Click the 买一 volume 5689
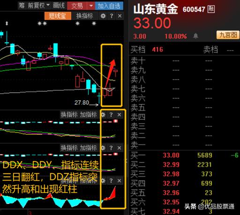This screenshot has height=215, width=240. (205, 156)
